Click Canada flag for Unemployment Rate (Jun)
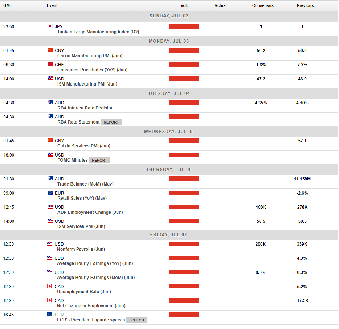339x329 pixels. [x=50, y=286]
